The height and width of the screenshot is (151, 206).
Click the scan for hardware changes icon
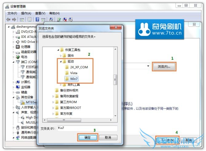tap(51, 19)
